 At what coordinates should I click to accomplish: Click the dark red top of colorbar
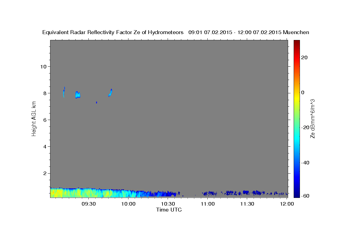click(297, 42)
